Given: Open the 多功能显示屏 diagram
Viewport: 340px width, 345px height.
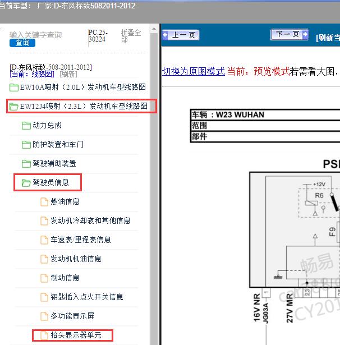Looking at the screenshot, I should (67, 316).
